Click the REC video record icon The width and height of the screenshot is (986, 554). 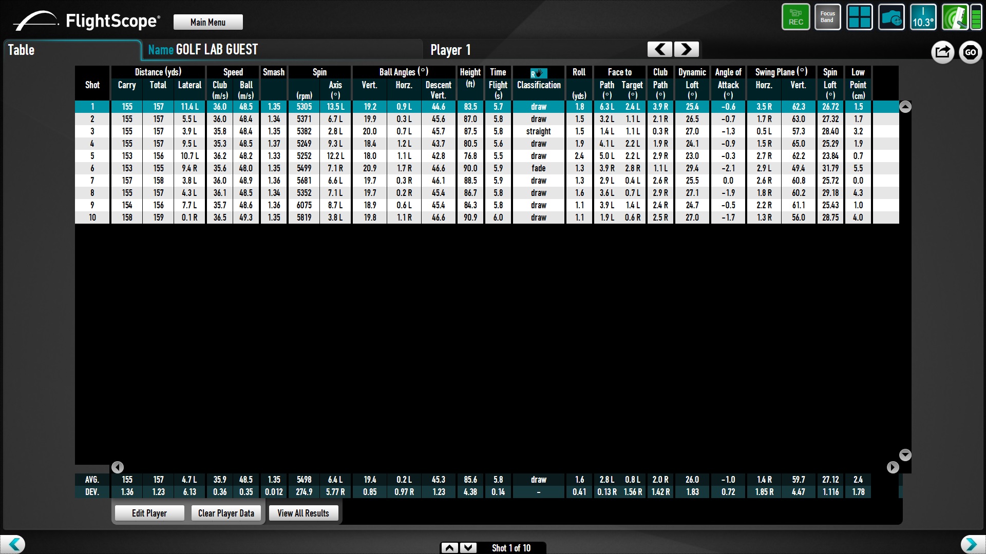point(795,17)
